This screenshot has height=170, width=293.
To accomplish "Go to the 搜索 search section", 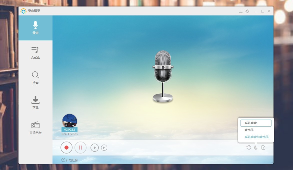I will [35, 78].
